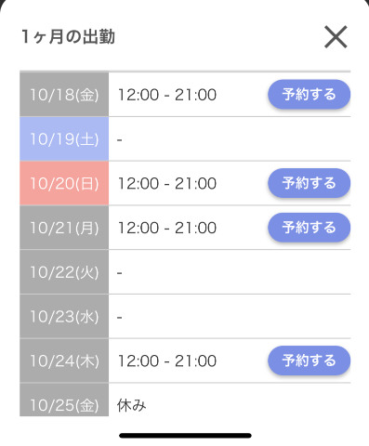The height and width of the screenshot is (446, 369).
Task: Select the red 10/20(日) date cell
Action: coord(64,183)
